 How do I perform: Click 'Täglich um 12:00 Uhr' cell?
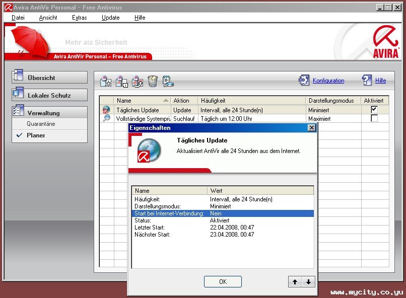coord(226,118)
